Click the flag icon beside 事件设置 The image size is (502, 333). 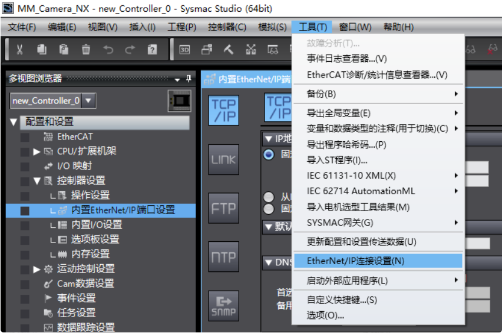pos(48,298)
